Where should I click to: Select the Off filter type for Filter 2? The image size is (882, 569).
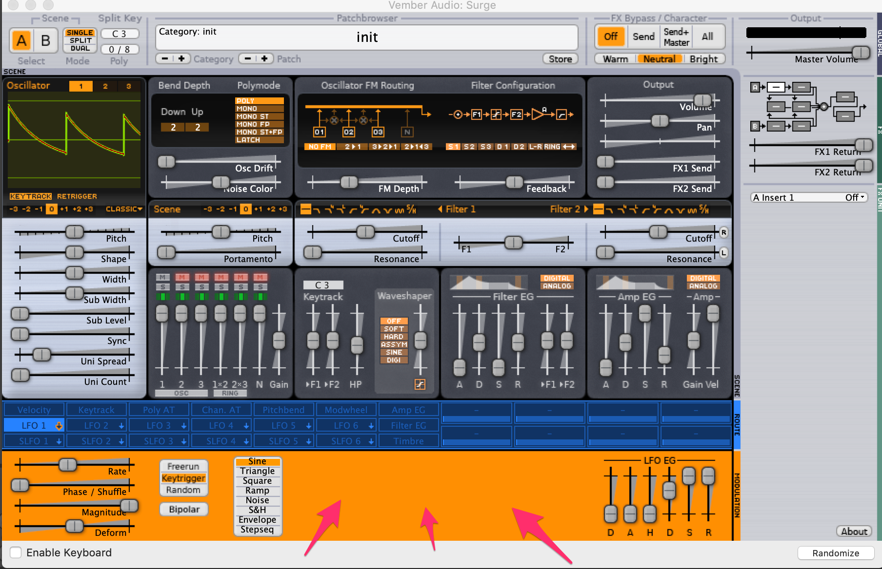click(x=599, y=209)
